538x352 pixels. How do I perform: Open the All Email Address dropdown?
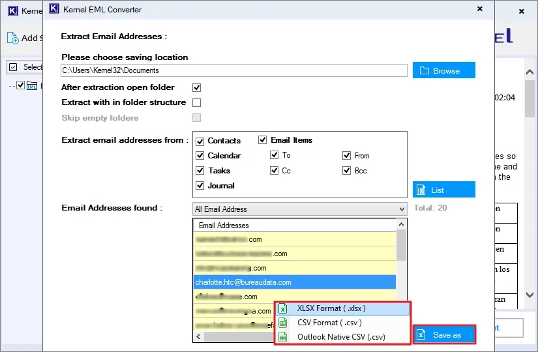[401, 209]
